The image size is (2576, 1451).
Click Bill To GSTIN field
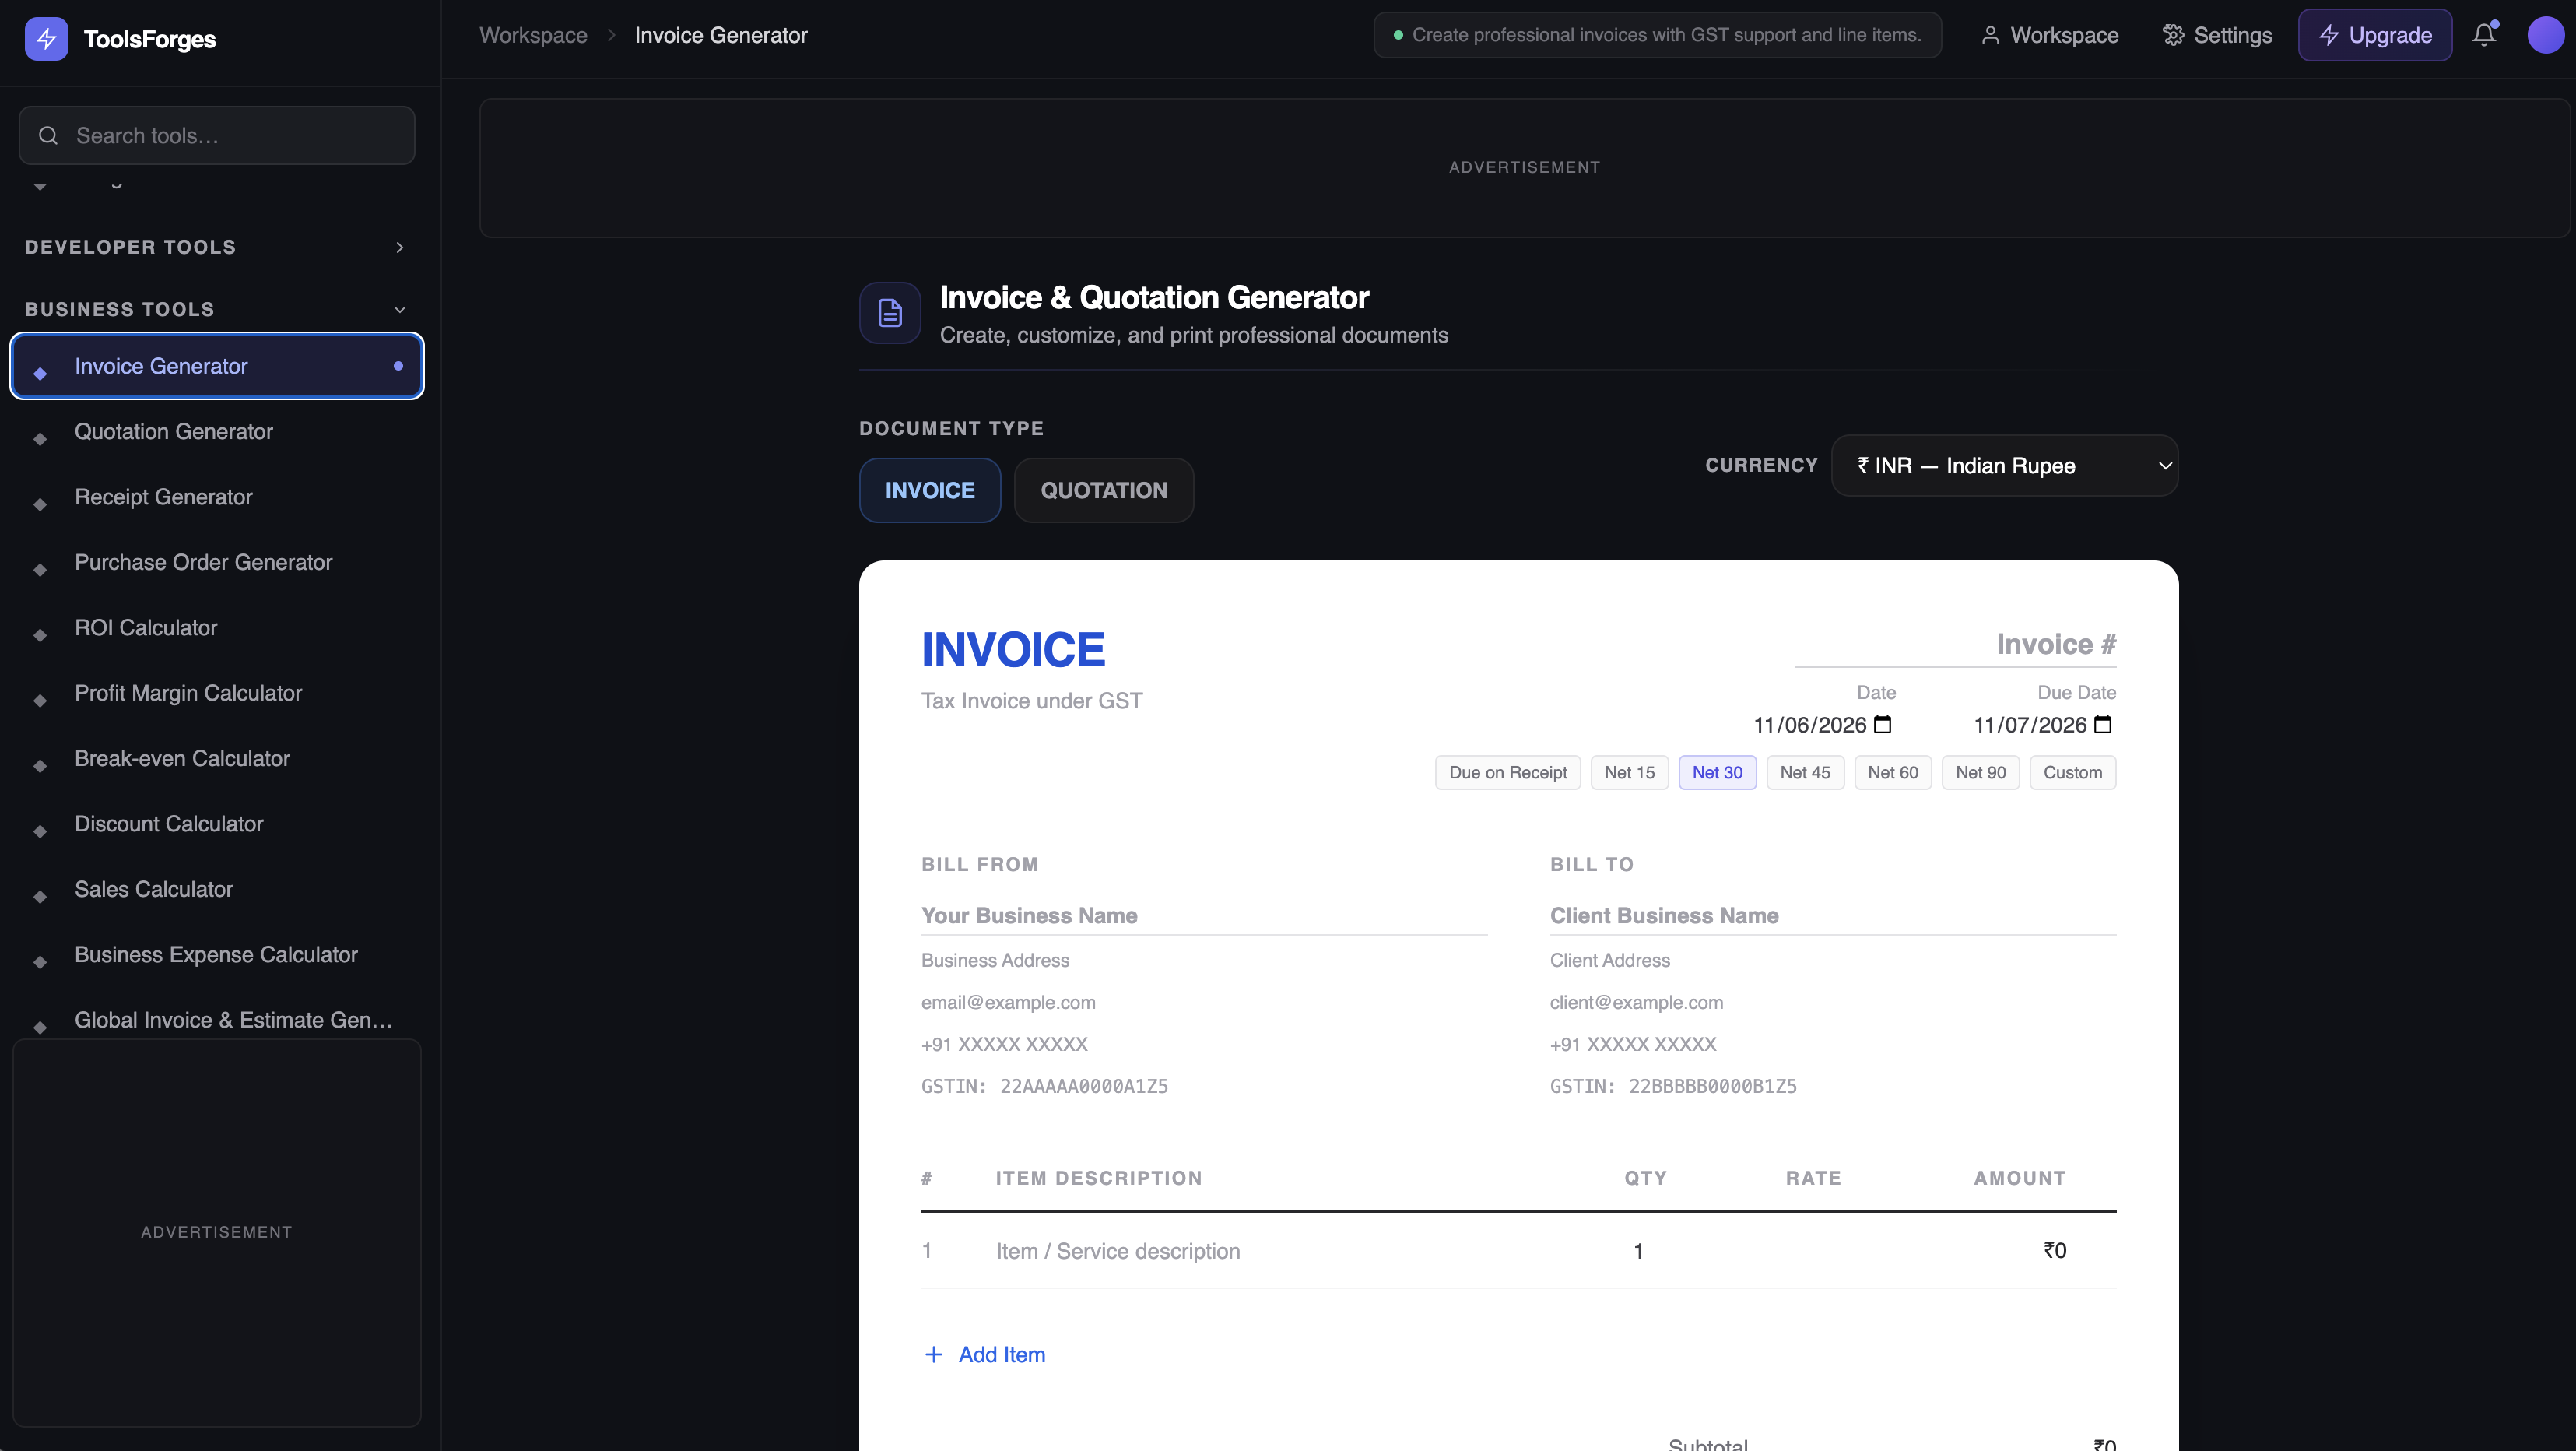[x=1832, y=1086]
